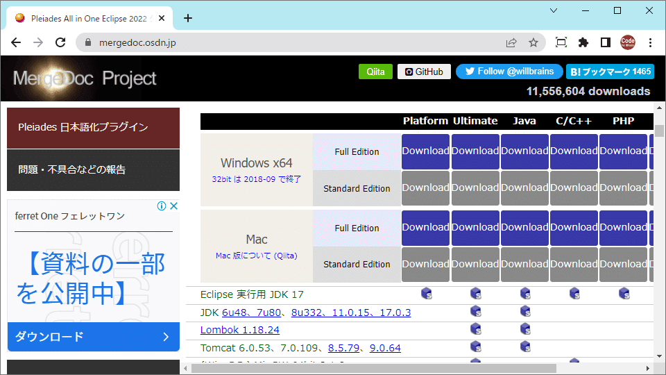Click Ultimate package icon in Tomcat row

[476, 347]
